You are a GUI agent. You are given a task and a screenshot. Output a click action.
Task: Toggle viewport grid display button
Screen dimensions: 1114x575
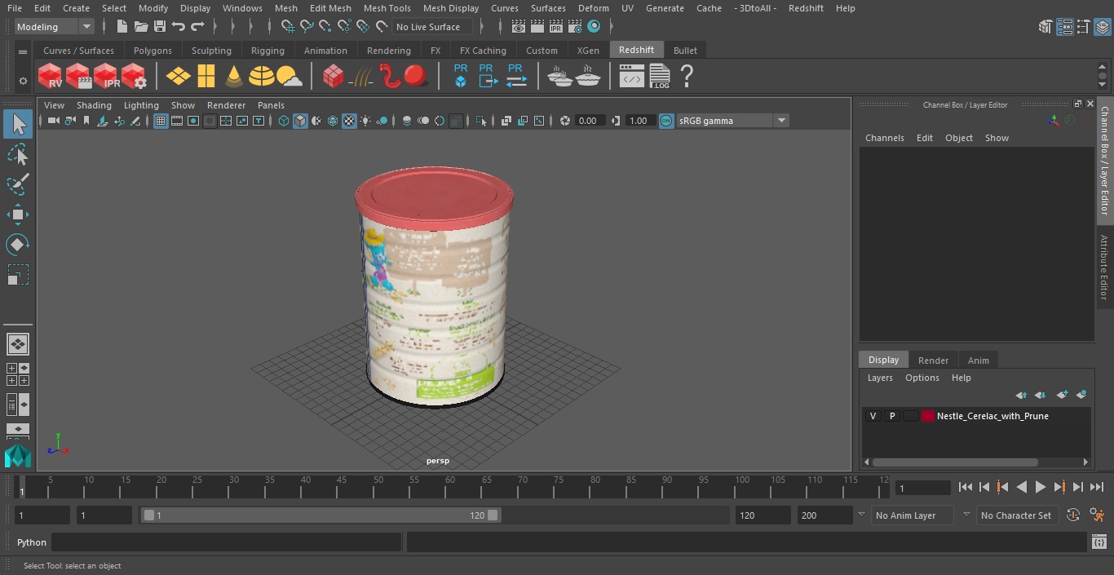click(161, 121)
